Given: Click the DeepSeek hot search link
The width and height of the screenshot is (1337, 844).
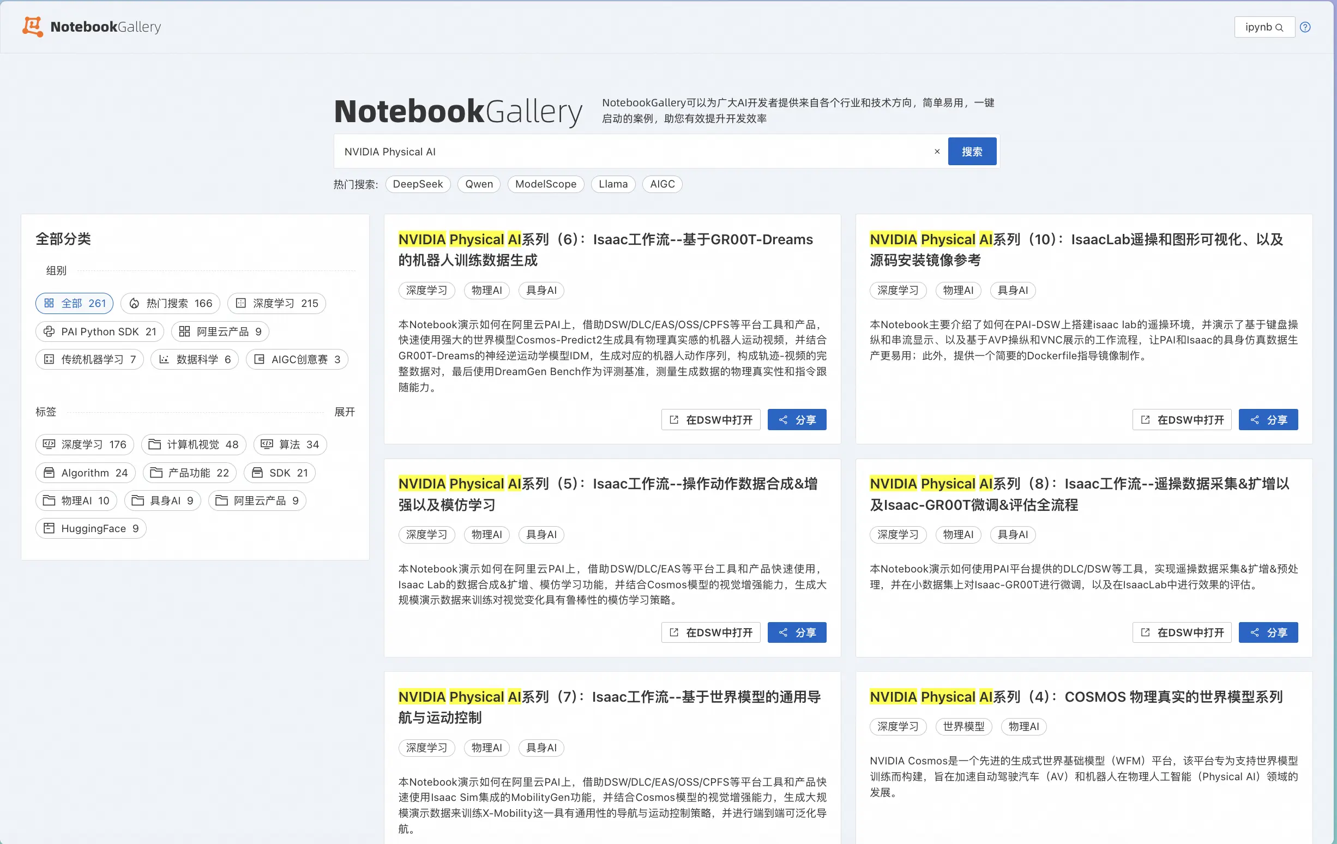Looking at the screenshot, I should click(x=418, y=184).
